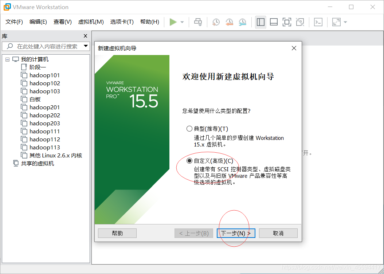Close the 新建虚拟机向导 dialog

(x=294, y=48)
